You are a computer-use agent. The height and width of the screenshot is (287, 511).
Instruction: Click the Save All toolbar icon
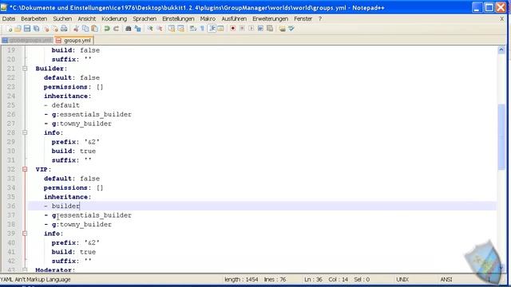[x=36, y=29]
